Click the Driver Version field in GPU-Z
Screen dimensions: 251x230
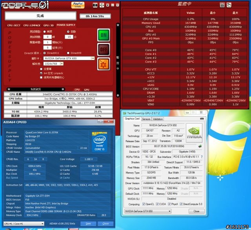click(172, 183)
